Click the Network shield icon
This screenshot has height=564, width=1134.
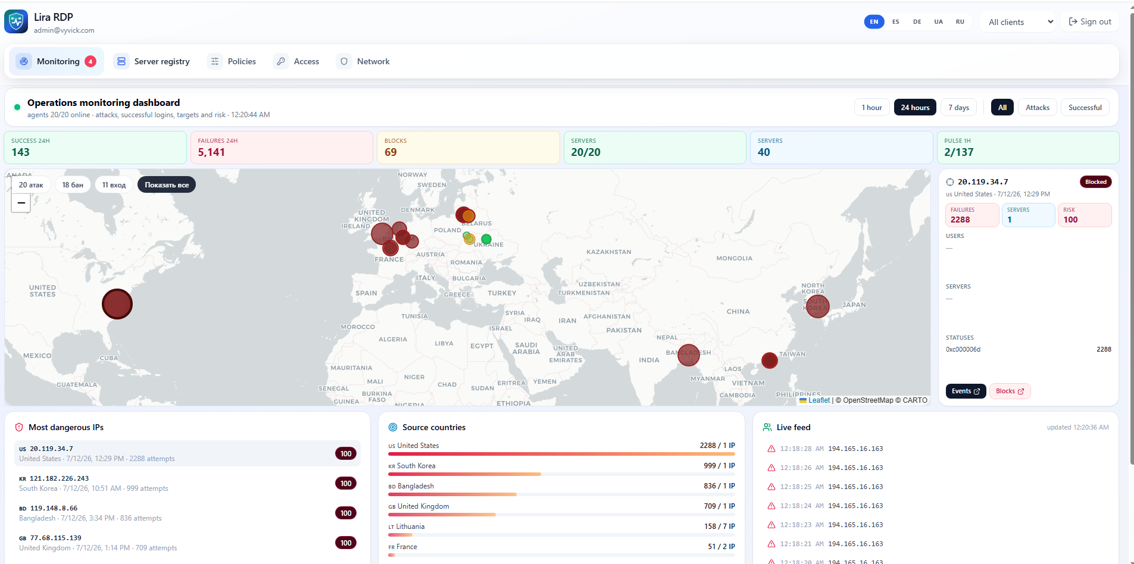click(344, 61)
